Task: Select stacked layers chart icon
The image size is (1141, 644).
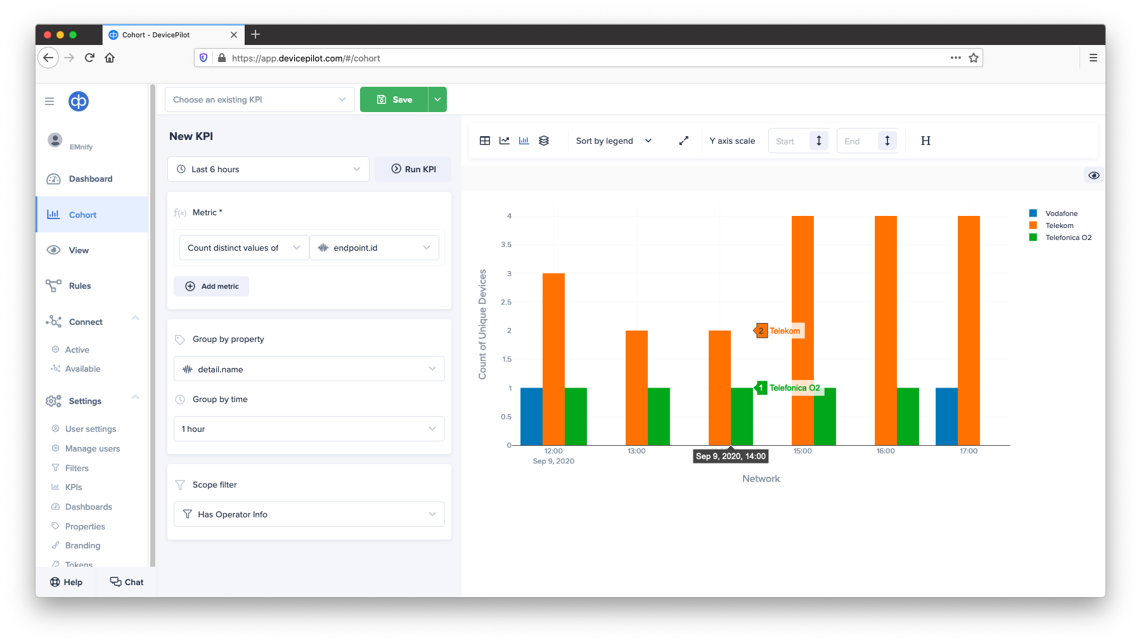Action: pyautogui.click(x=544, y=141)
